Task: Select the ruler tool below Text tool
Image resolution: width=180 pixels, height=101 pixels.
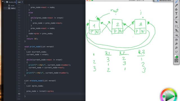Action: [176, 17]
